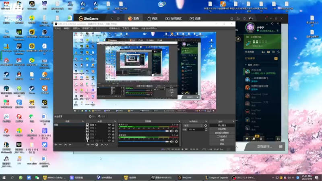Toggle lock of the text source
This screenshot has height=181, width=322.
pyautogui.click(x=113, y=141)
